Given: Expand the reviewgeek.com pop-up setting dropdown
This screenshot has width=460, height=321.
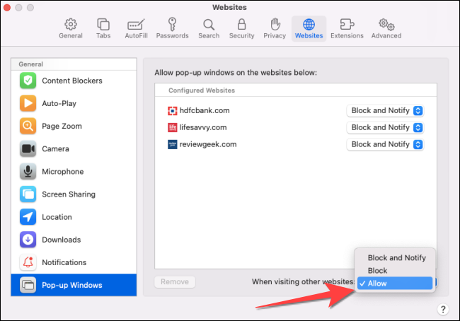Looking at the screenshot, I should tap(386, 144).
